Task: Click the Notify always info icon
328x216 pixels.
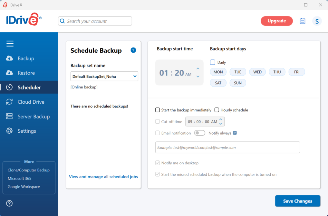Action: [235, 133]
